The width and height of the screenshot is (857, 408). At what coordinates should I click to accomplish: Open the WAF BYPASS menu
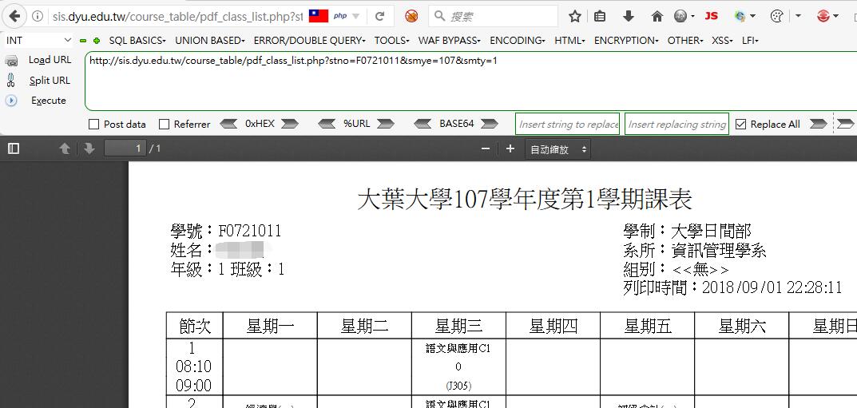(x=450, y=41)
